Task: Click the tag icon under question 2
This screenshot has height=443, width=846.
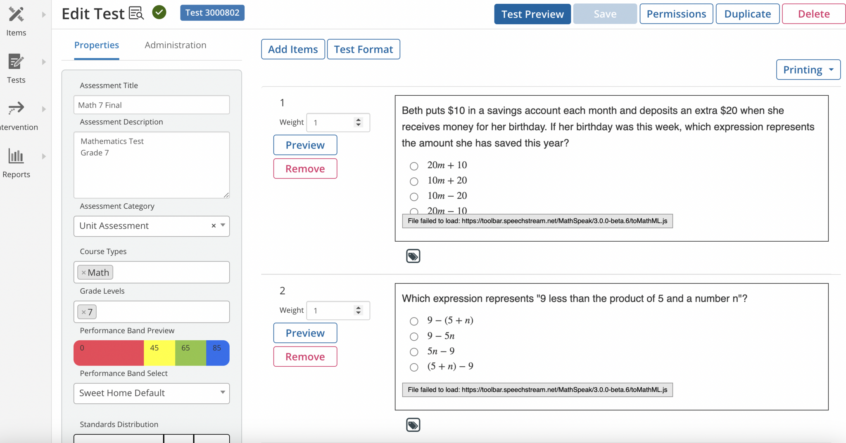Action: point(413,425)
